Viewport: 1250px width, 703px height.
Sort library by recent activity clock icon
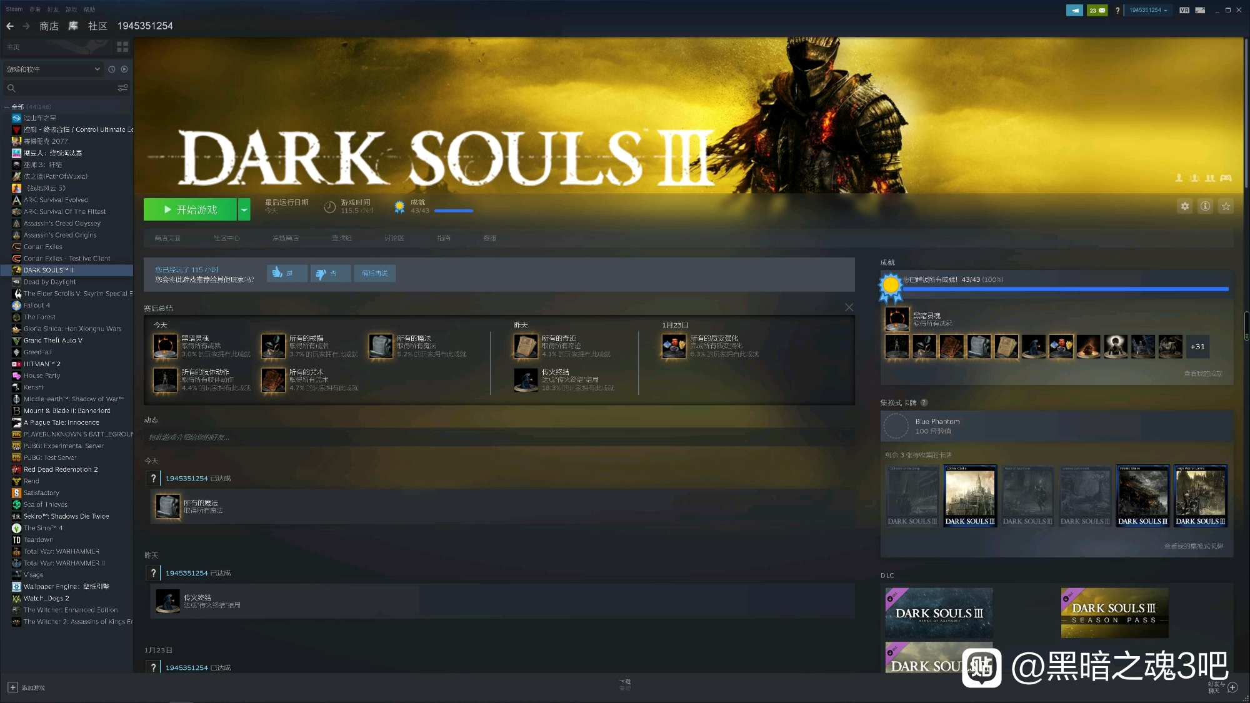112,69
